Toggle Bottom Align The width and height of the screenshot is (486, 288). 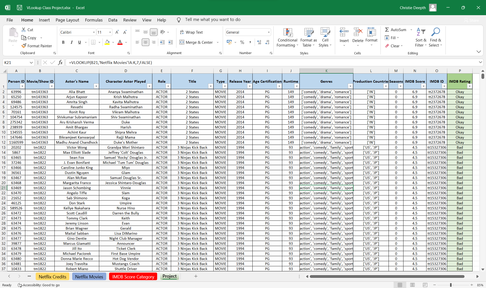tap(153, 32)
